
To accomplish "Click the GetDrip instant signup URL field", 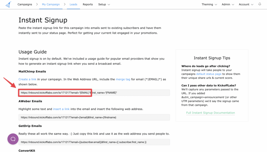I will pos(94,142).
